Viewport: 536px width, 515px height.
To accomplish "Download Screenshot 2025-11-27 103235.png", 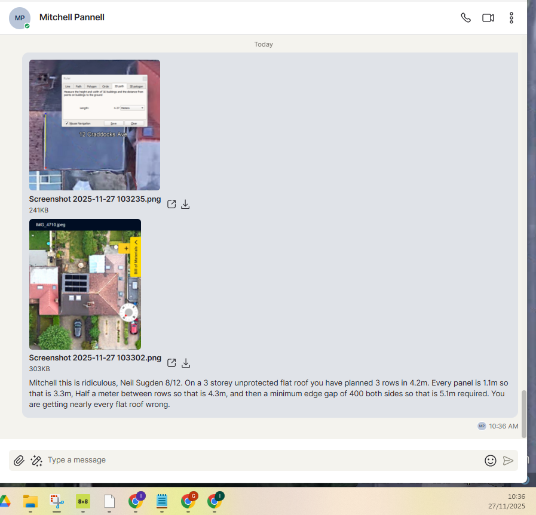I will click(186, 204).
